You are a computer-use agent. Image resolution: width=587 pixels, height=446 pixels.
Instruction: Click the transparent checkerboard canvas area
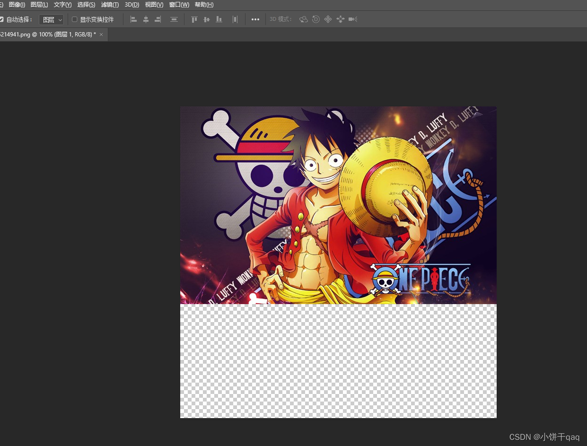tap(338, 361)
